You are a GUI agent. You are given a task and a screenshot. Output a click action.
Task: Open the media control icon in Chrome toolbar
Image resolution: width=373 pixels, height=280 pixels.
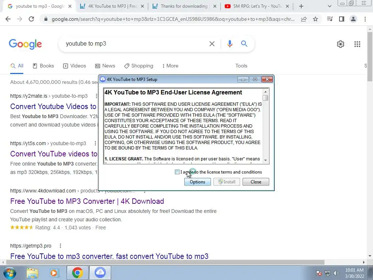(330, 19)
